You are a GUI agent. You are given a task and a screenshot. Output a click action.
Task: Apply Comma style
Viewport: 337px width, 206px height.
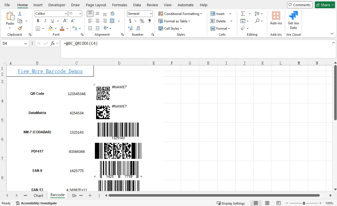click(x=149, y=21)
